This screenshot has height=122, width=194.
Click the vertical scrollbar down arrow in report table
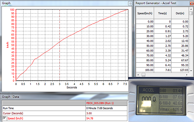tap(191, 71)
